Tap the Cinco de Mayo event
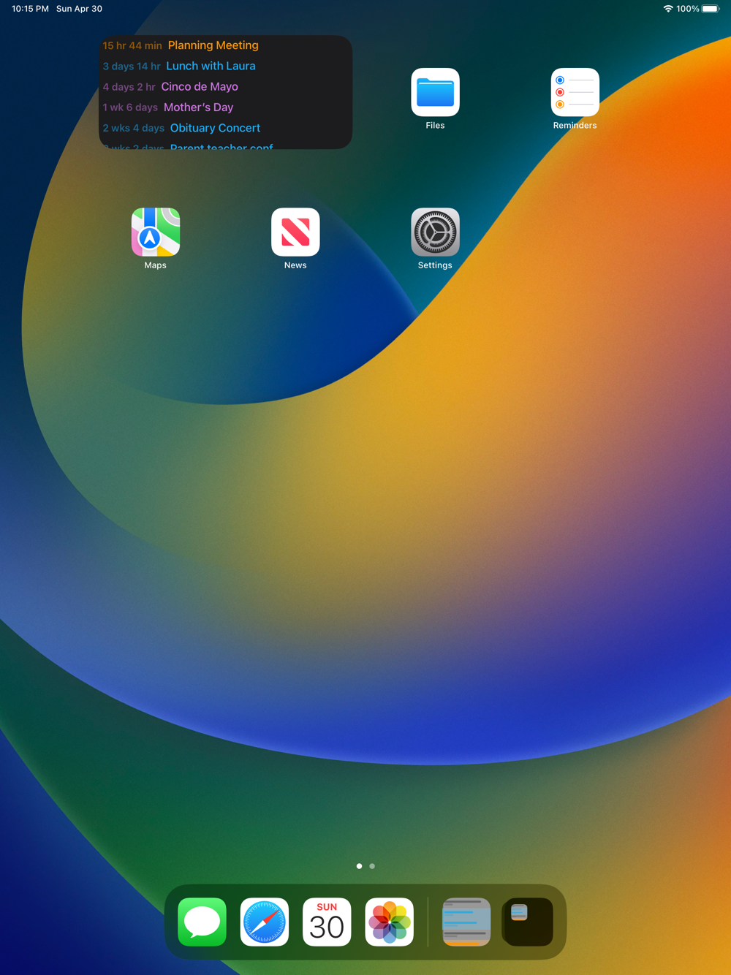 tap(200, 86)
